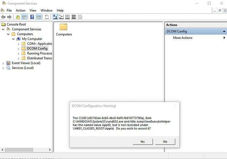Open the Help menu
The height and width of the screenshot is (159, 227).
click(x=60, y=10)
